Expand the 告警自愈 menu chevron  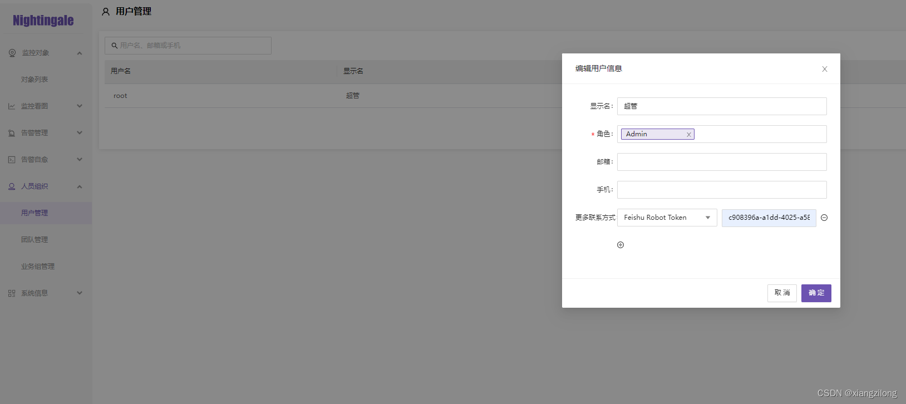(x=80, y=159)
